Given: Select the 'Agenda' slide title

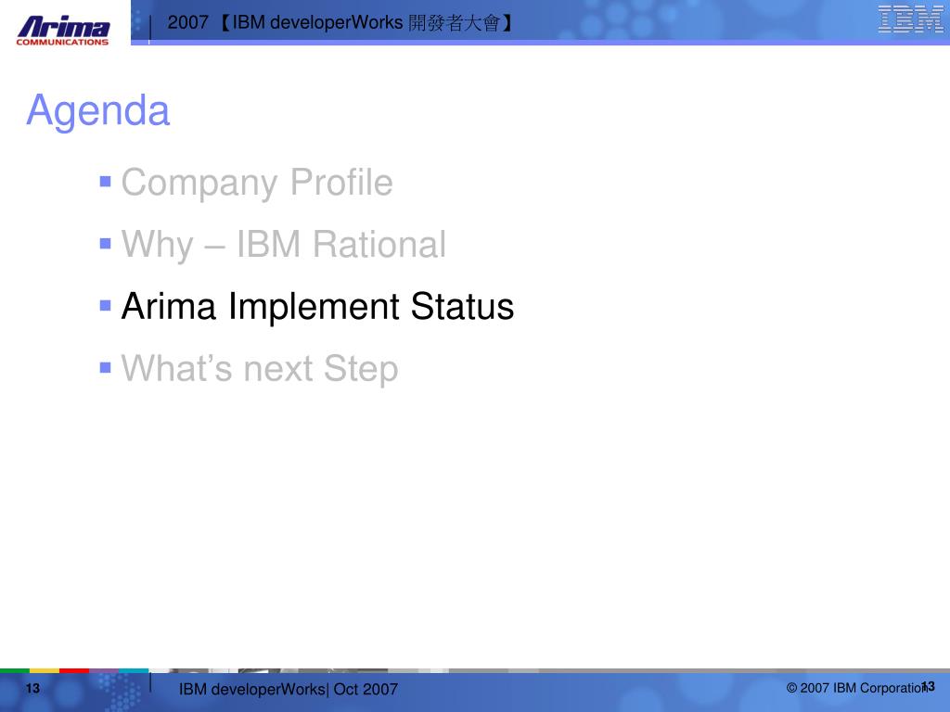Looking at the screenshot, I should 98,110.
